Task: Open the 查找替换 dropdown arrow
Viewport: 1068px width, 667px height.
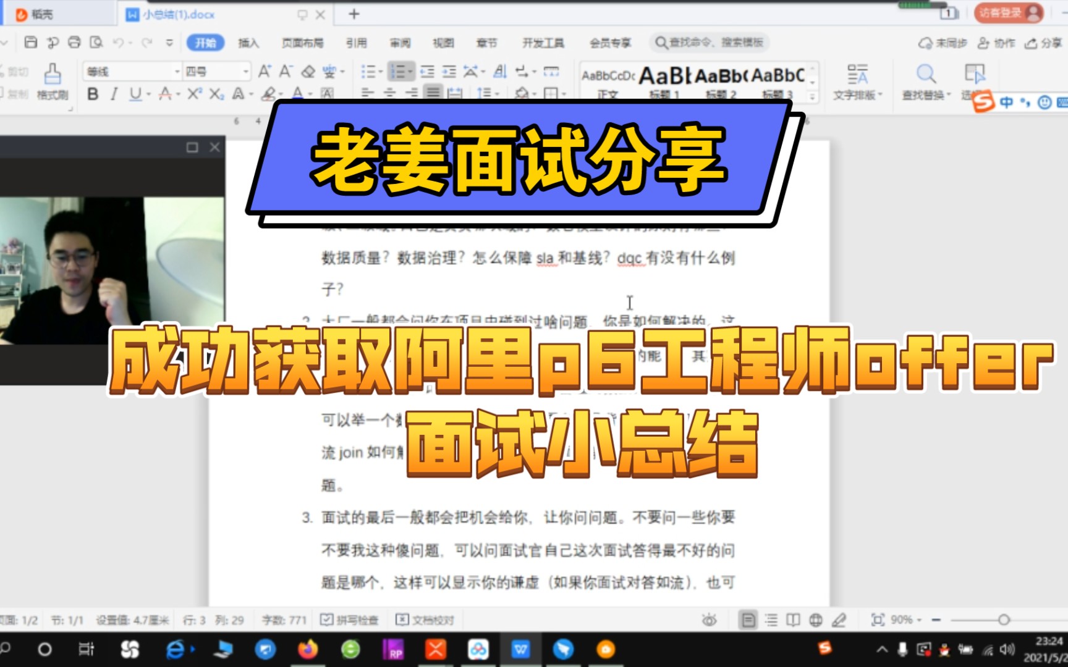Action: tap(948, 94)
